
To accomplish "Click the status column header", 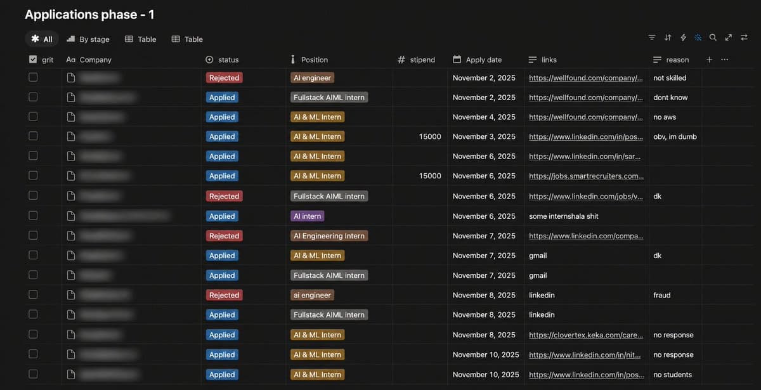I will coord(223,60).
